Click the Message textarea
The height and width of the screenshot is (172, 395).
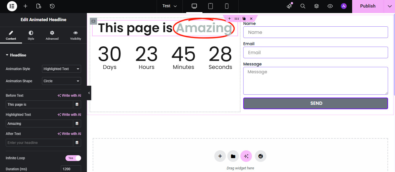click(x=316, y=81)
